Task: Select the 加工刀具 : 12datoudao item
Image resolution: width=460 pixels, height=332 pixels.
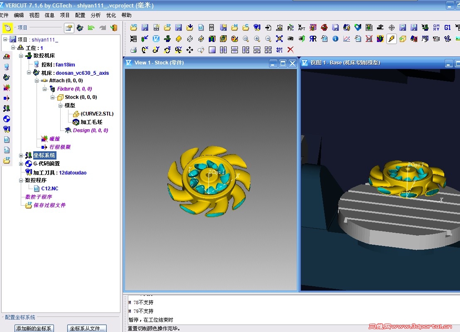Action: [60, 172]
